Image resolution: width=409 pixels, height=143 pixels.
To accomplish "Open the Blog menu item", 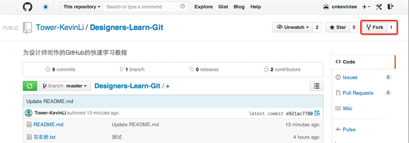I will pyautogui.click(x=239, y=7).
